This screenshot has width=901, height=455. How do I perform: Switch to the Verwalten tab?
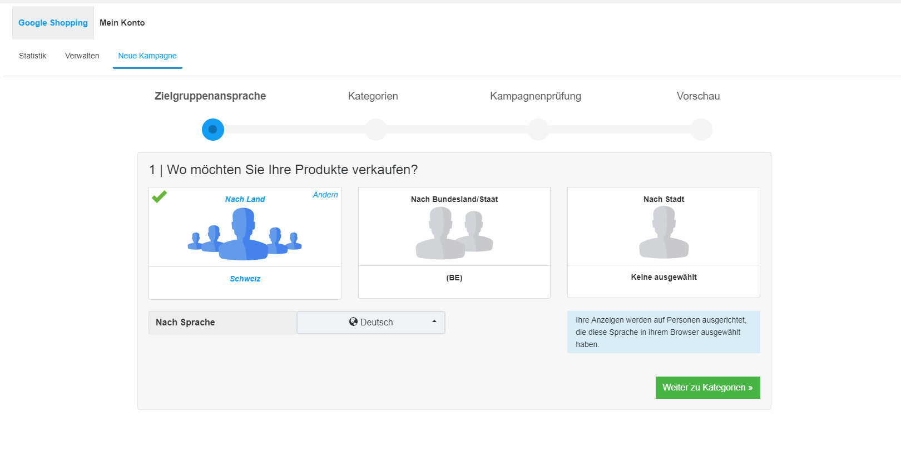82,56
